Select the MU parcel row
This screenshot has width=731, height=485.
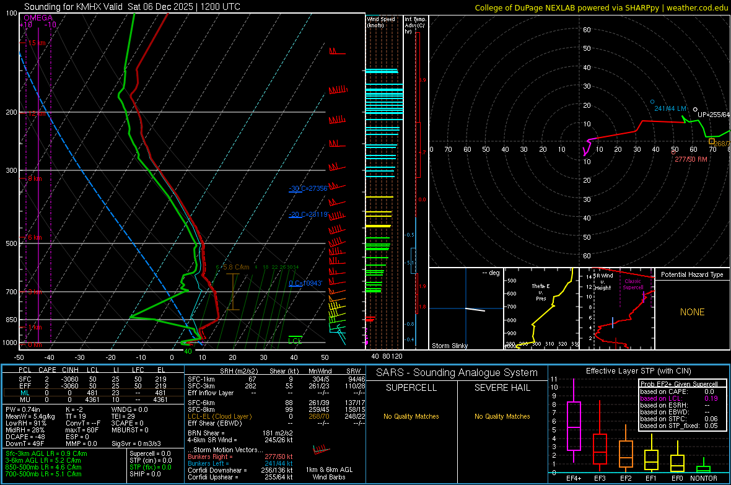click(94, 400)
